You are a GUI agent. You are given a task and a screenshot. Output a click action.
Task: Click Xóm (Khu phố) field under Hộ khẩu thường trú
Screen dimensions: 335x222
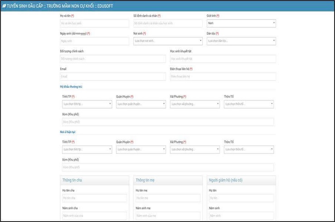coord(167,122)
